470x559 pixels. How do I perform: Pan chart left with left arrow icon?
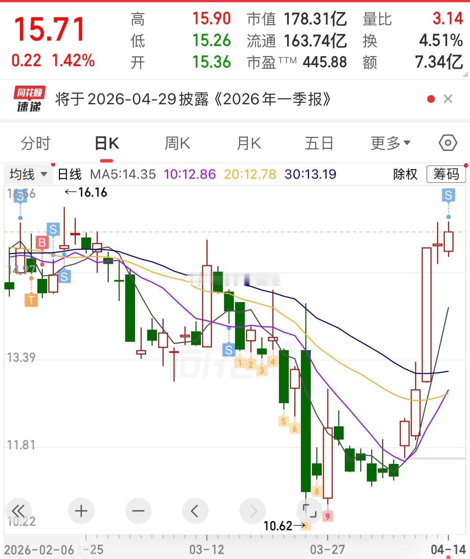point(195,511)
